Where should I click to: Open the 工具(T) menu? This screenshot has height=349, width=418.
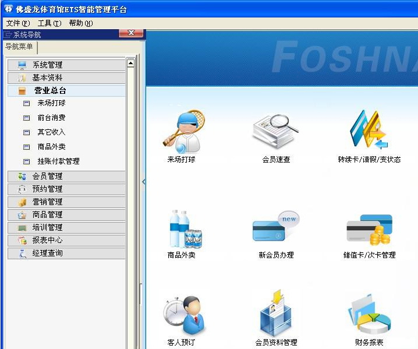[49, 23]
